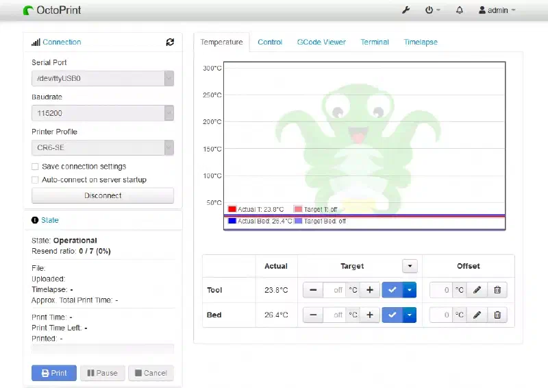Click the OctoPrint logo
The width and height of the screenshot is (548, 388).
[52, 10]
